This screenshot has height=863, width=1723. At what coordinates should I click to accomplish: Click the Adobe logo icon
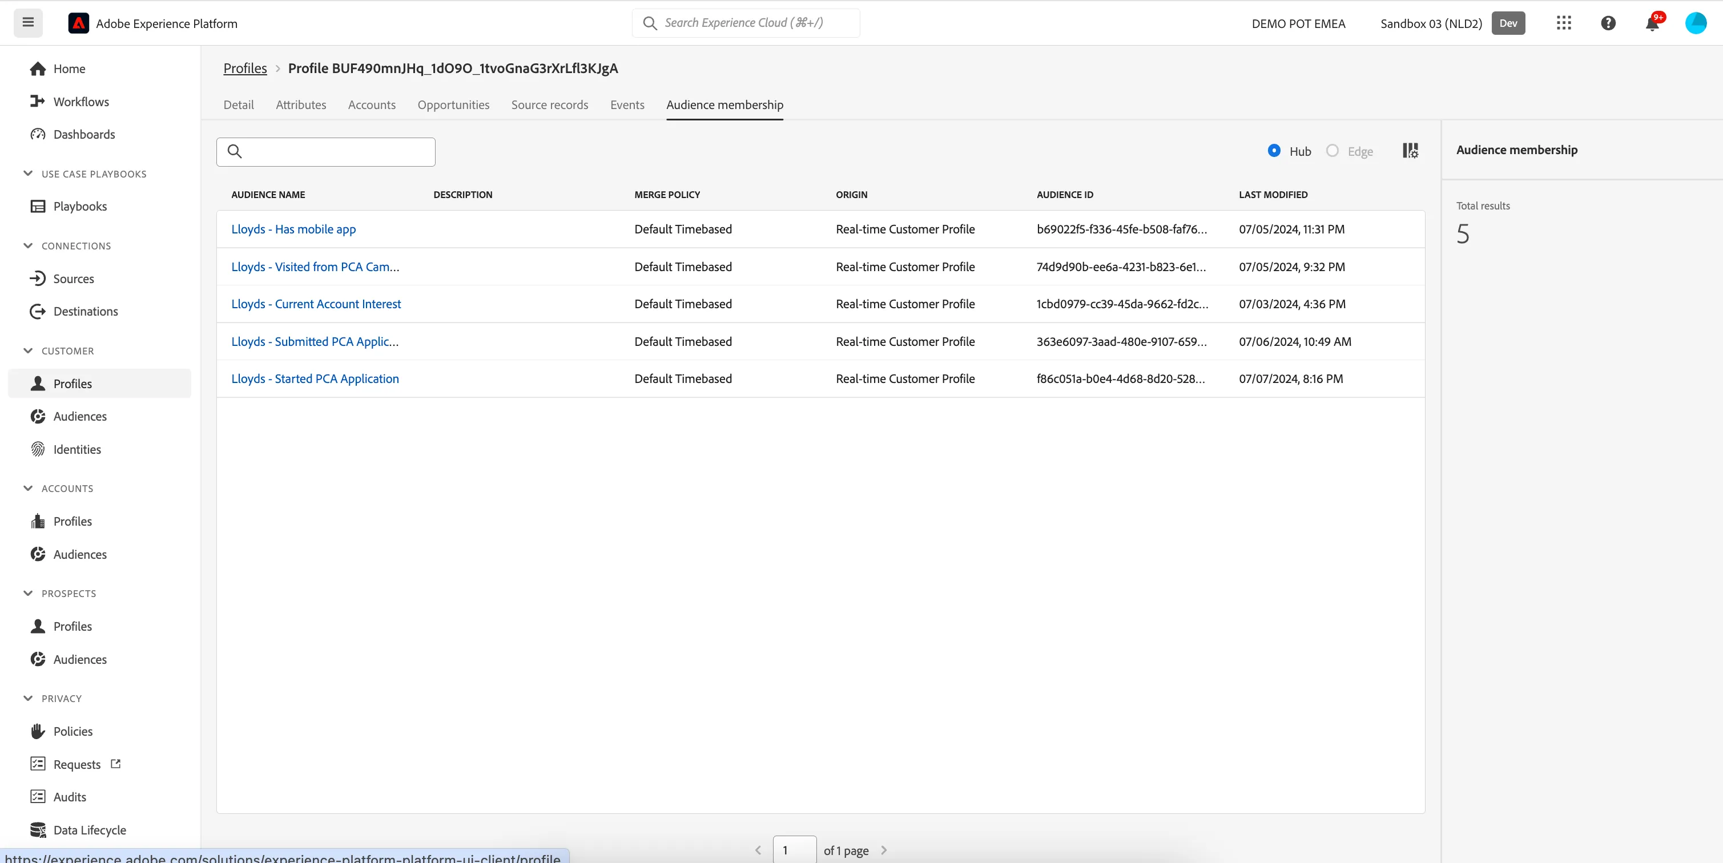pos(78,23)
